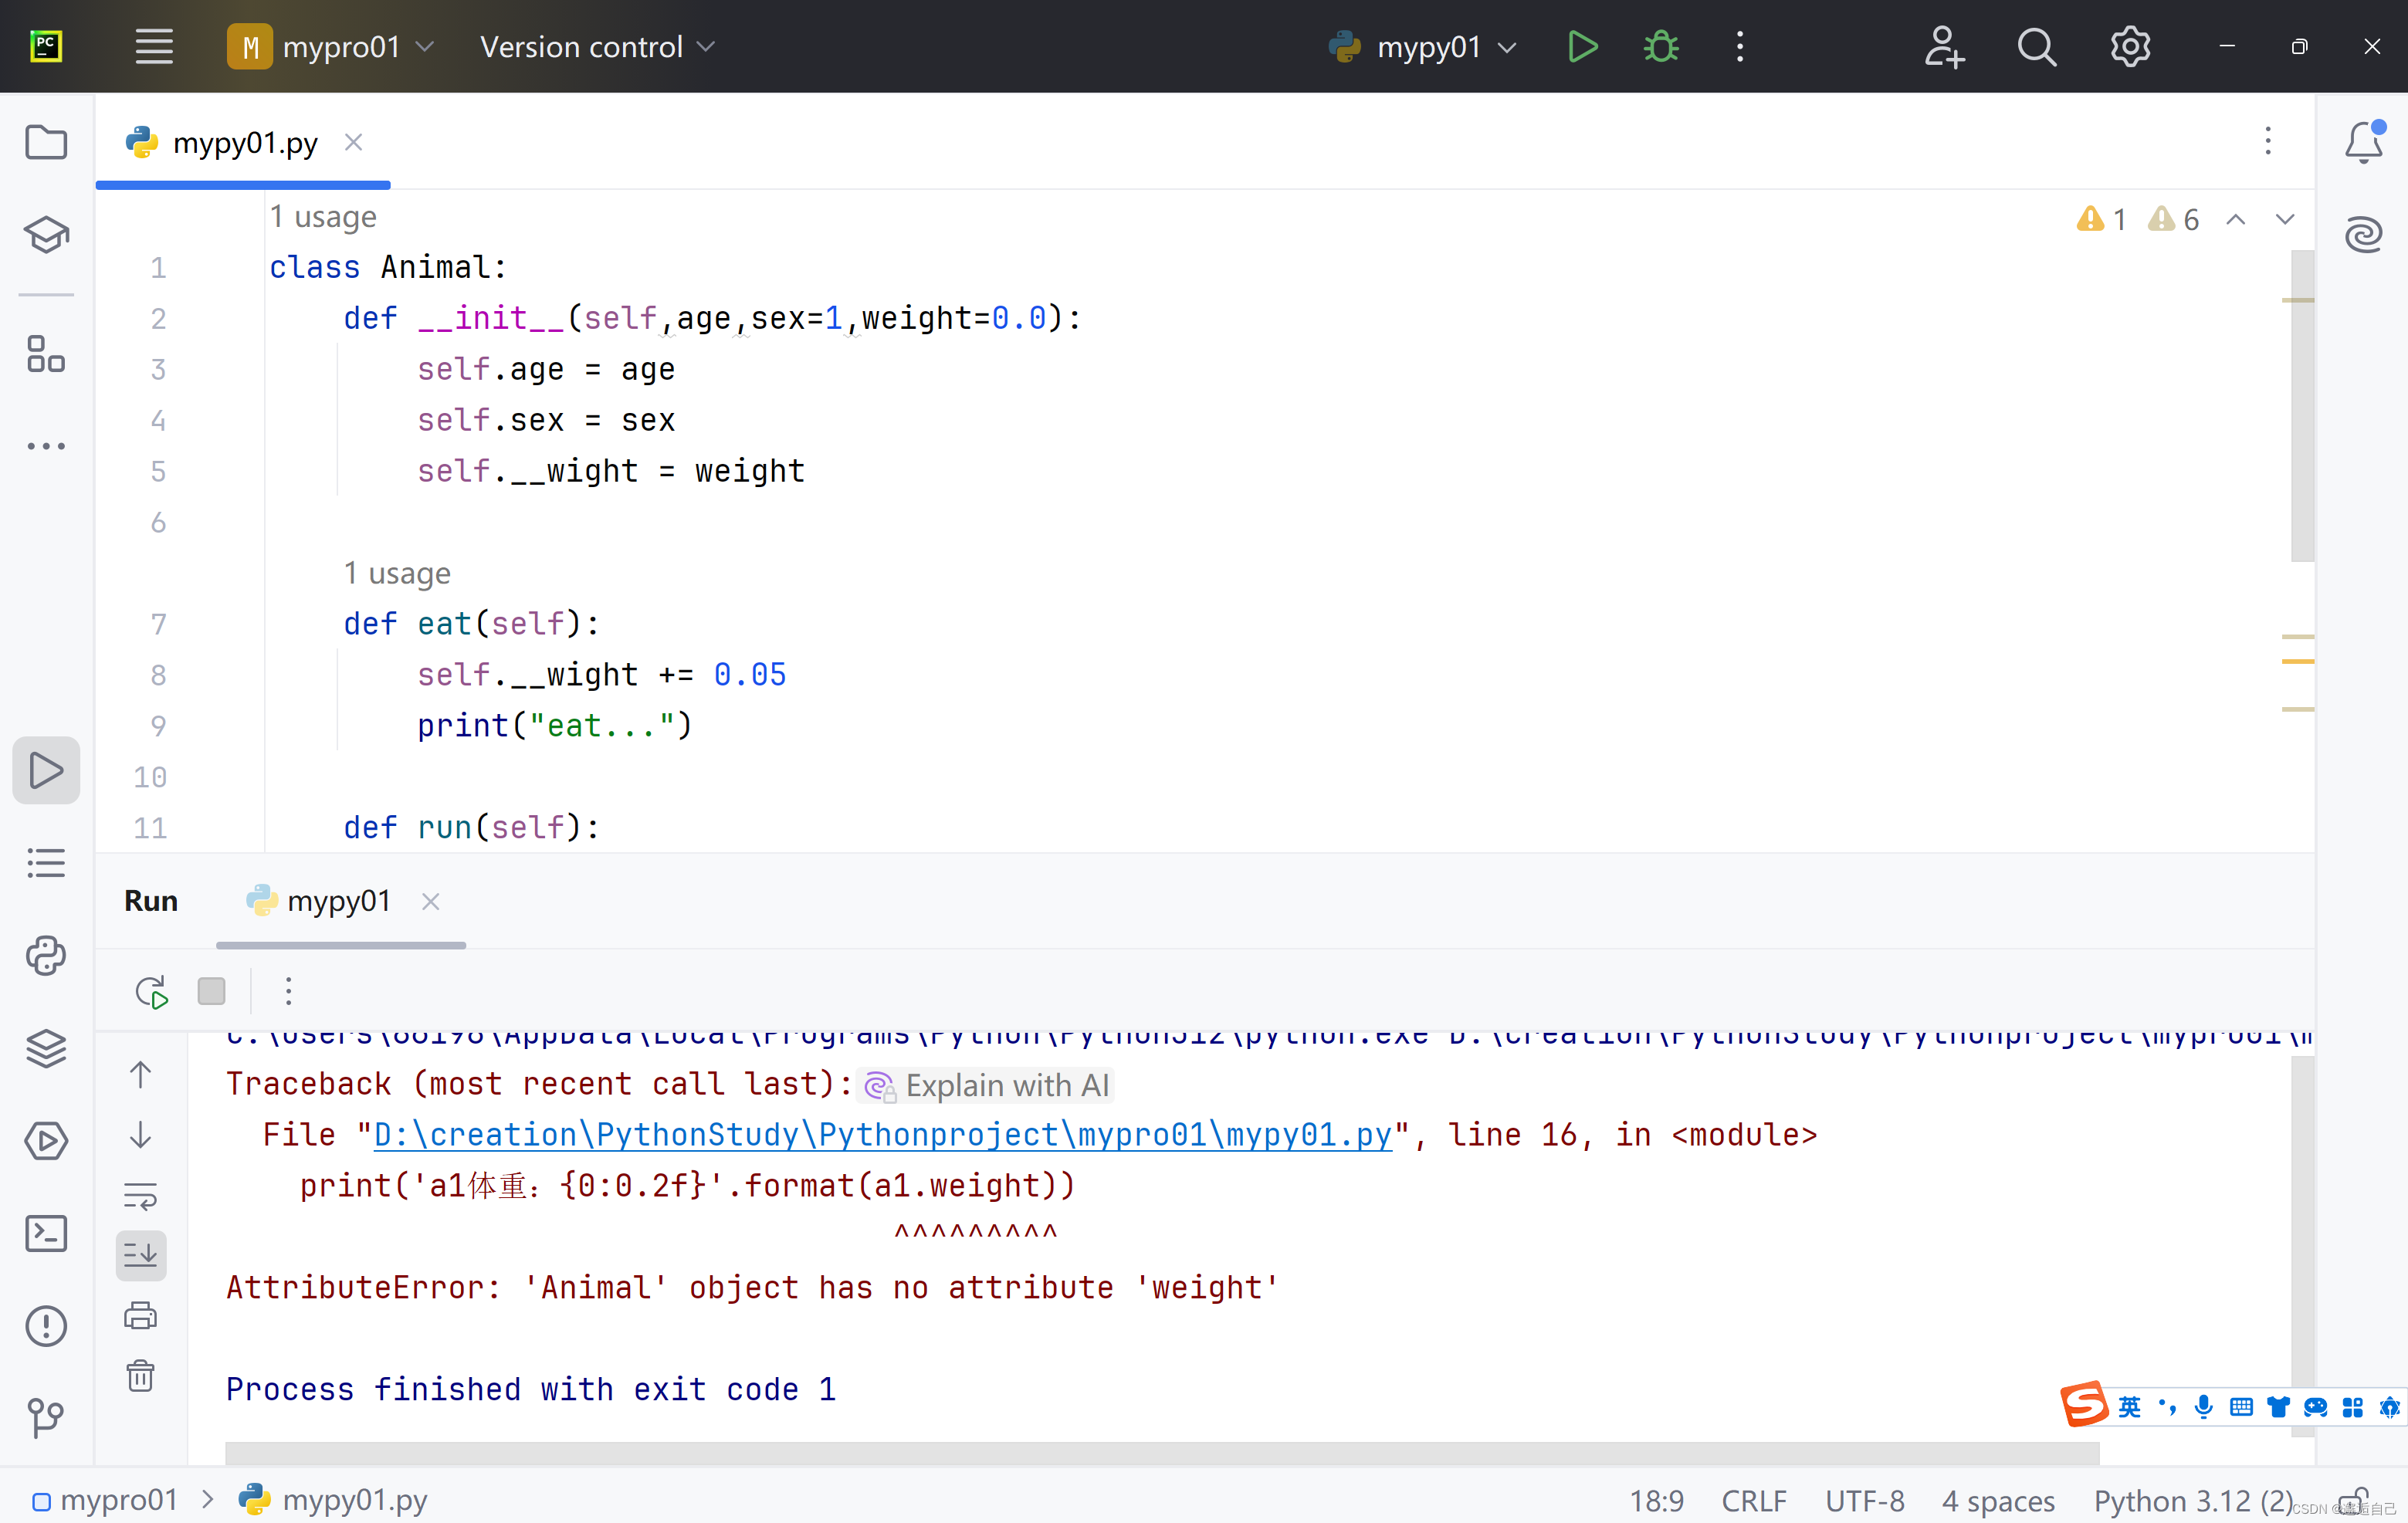Open the Problems tool window

[x=46, y=1326]
